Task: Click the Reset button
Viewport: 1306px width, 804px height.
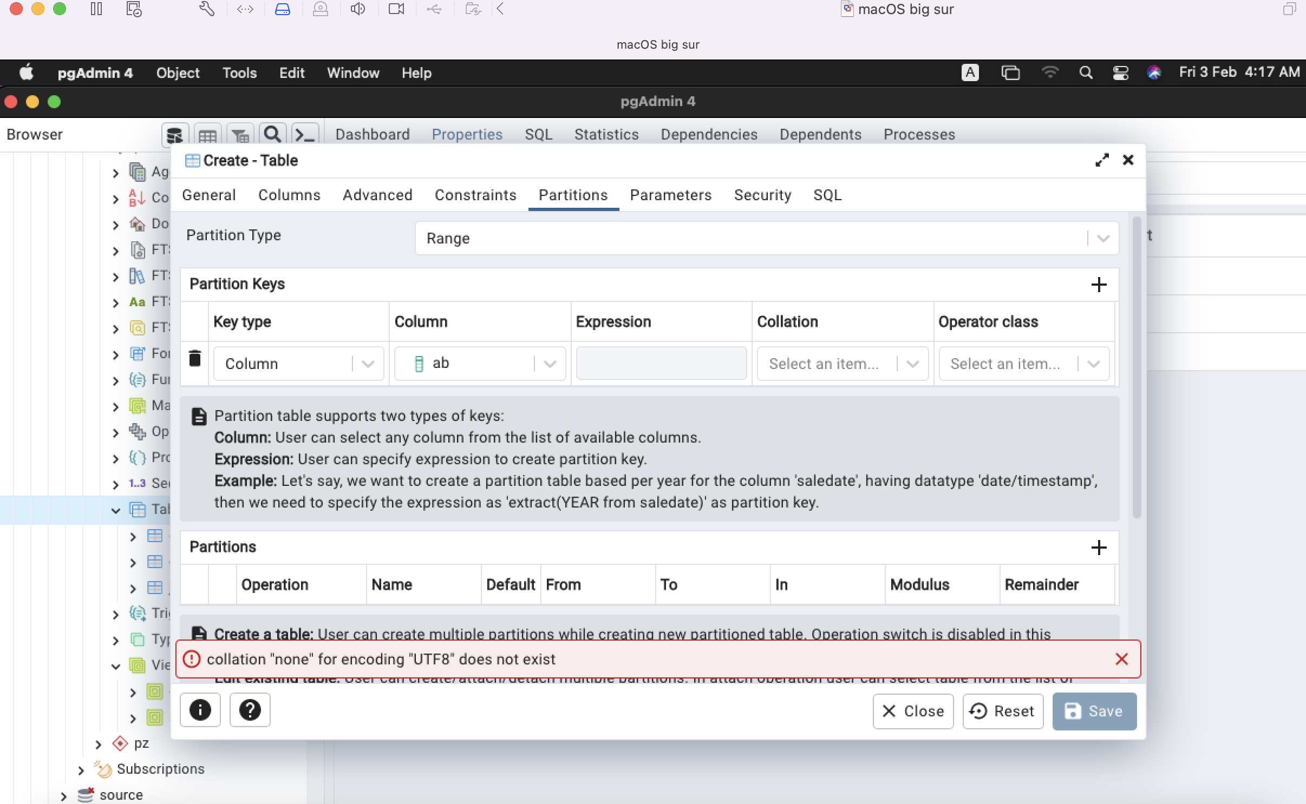Action: 1002,711
